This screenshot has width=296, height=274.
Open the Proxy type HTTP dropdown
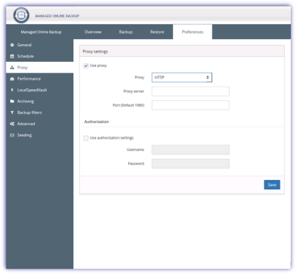click(181, 78)
